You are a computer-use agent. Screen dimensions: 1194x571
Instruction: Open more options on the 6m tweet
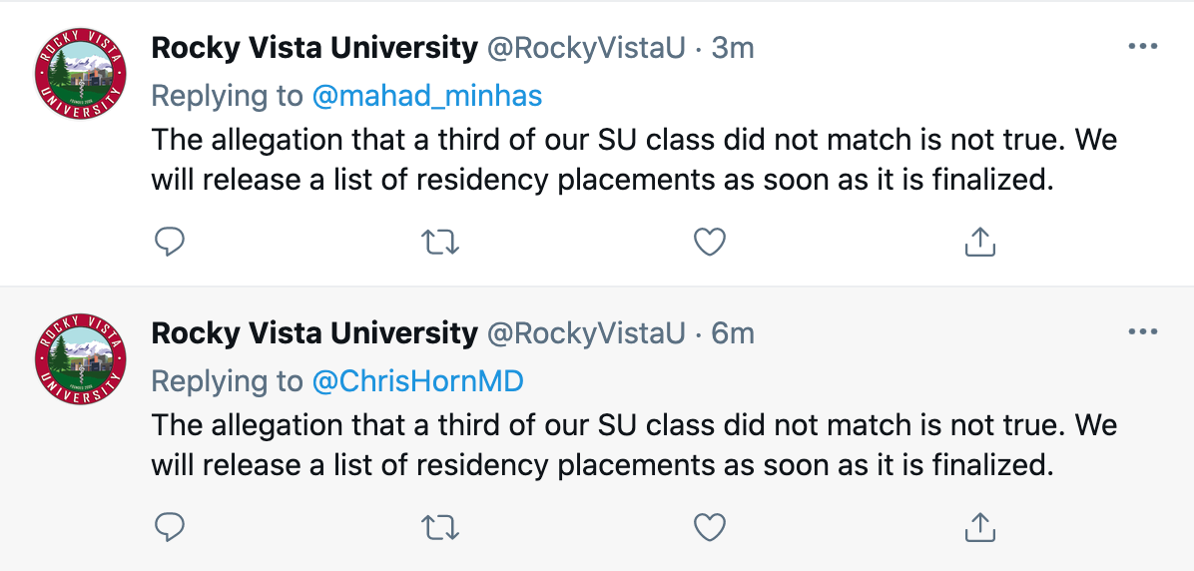(1142, 331)
